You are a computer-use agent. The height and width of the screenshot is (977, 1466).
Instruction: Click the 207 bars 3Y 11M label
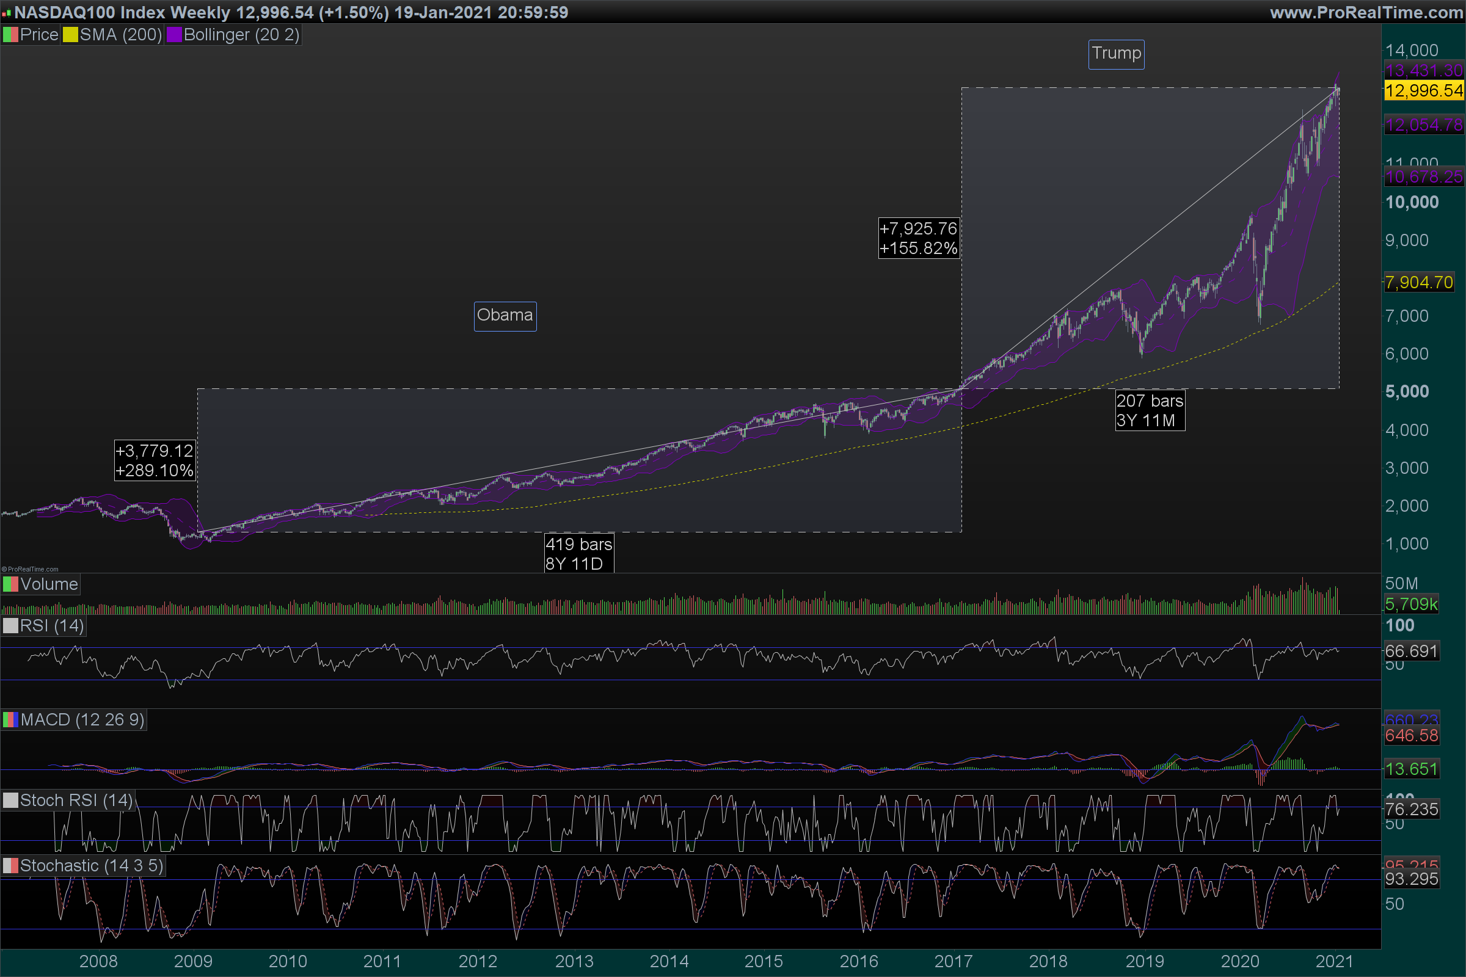pos(1150,410)
